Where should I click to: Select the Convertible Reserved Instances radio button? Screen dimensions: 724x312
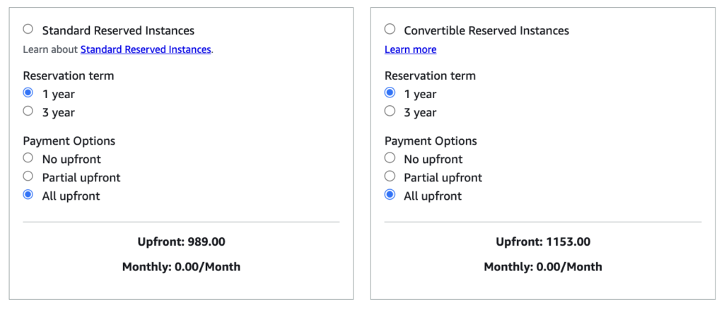pyautogui.click(x=390, y=29)
